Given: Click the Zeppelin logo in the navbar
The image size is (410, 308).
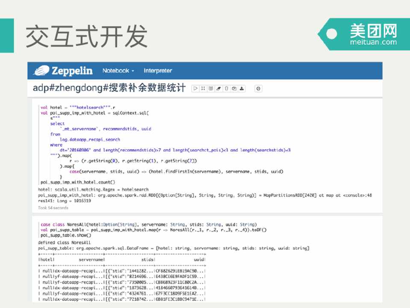Looking at the screenshot, I should click(63, 71).
